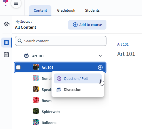Viewport: 142px width, 129px height.
Task: Follow the My Spaces breadcrumb link
Action: click(23, 22)
